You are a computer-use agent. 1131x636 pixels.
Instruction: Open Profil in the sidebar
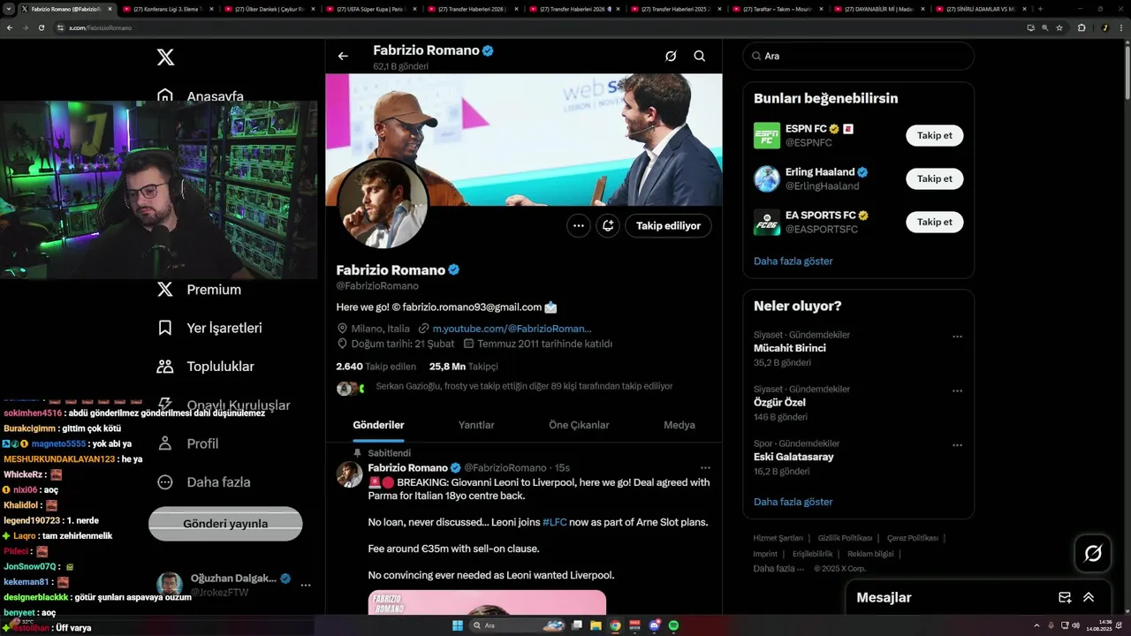(x=187, y=443)
